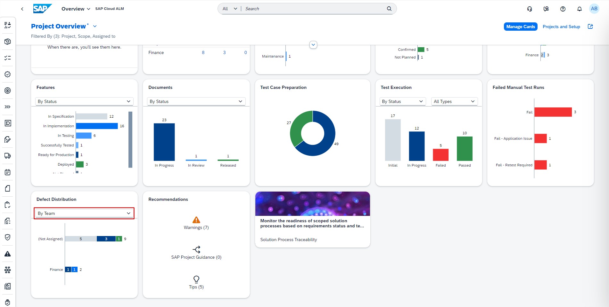Open the help question mark icon

563,9
